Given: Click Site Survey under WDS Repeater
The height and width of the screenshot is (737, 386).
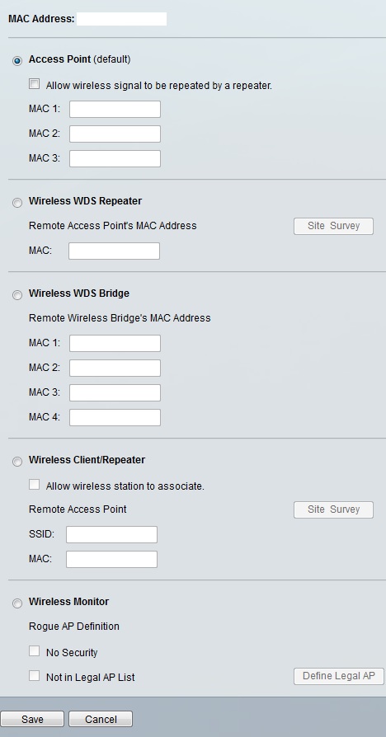Looking at the screenshot, I should click(333, 226).
